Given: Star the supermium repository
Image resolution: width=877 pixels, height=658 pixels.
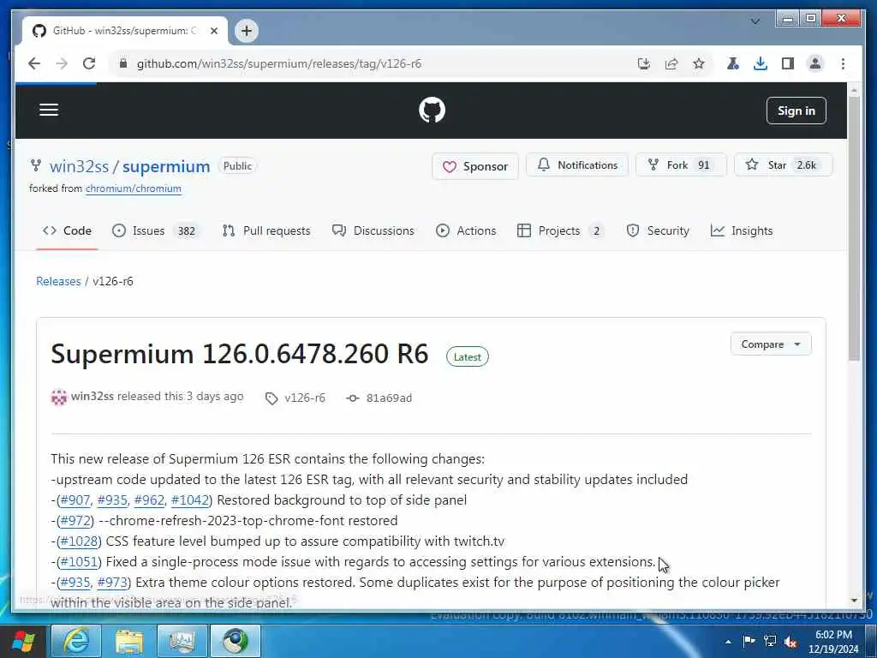Looking at the screenshot, I should tap(783, 165).
